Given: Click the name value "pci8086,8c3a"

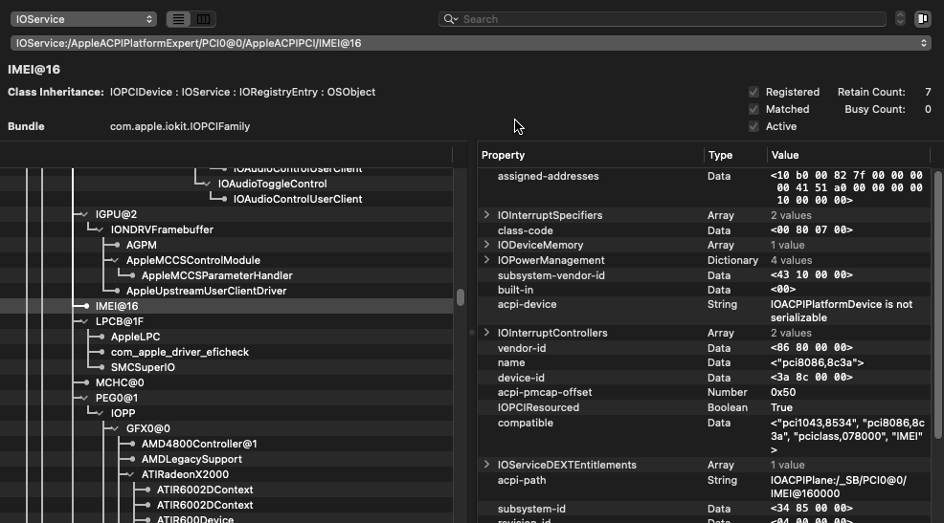Looking at the screenshot, I should 817,362.
